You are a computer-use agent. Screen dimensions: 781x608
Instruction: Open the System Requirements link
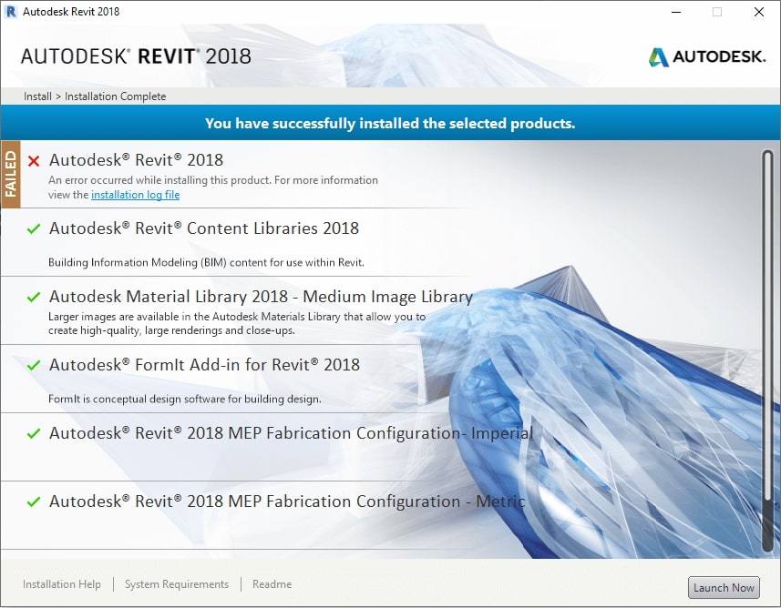pyautogui.click(x=177, y=584)
